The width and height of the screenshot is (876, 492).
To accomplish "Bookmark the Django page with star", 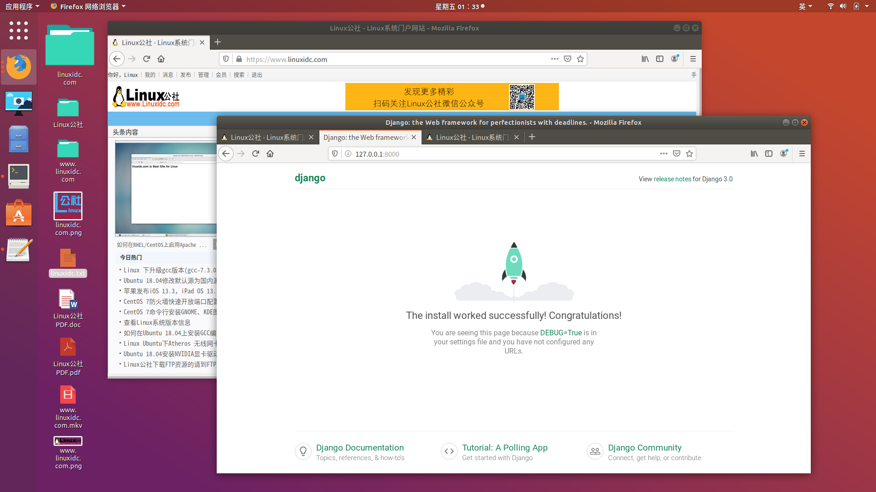I will 689,154.
